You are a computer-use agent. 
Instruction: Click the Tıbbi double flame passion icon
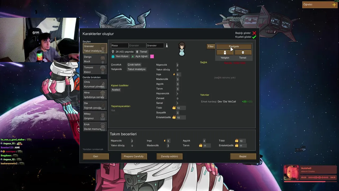(174, 108)
